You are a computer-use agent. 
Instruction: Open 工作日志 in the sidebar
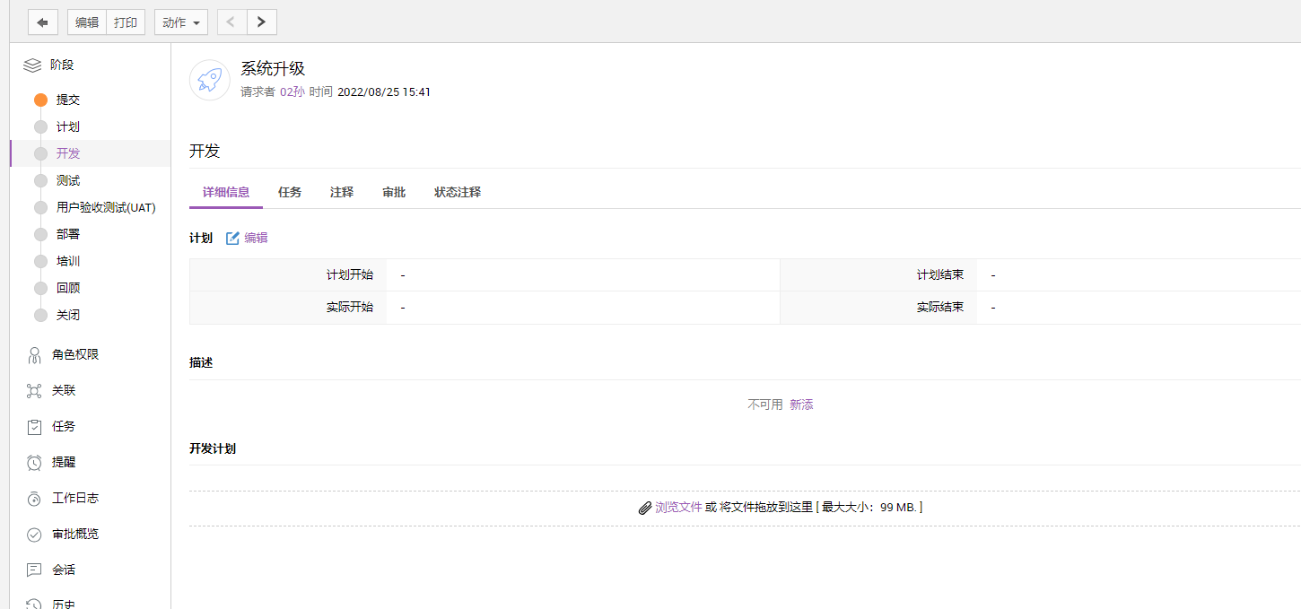[75, 498]
